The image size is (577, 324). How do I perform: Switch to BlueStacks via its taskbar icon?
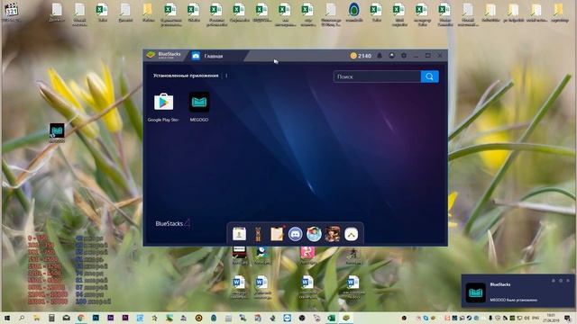346,318
